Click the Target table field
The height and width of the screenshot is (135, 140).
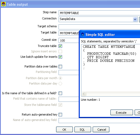coord(69,33)
